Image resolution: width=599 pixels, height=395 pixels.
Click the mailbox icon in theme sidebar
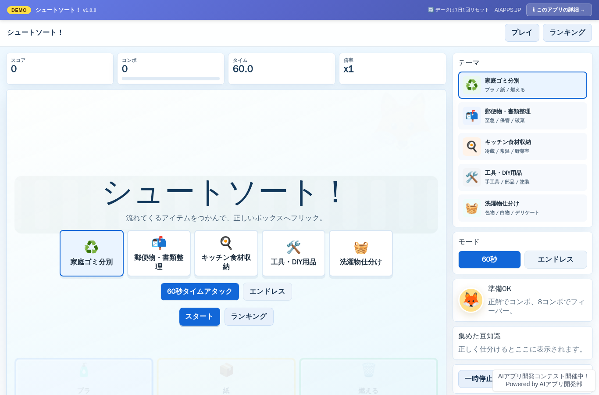point(472,116)
